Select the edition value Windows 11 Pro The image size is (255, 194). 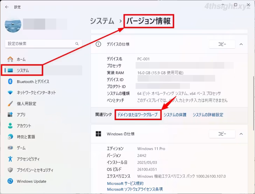click(151, 148)
